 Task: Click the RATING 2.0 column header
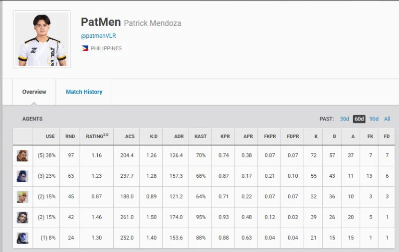97,136
